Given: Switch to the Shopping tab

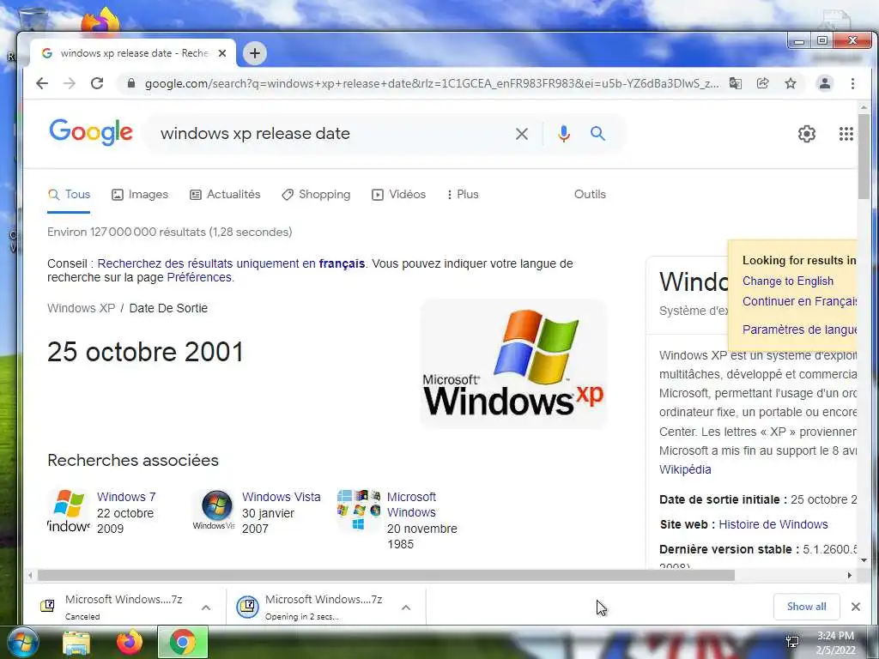Looking at the screenshot, I should pyautogui.click(x=316, y=195).
